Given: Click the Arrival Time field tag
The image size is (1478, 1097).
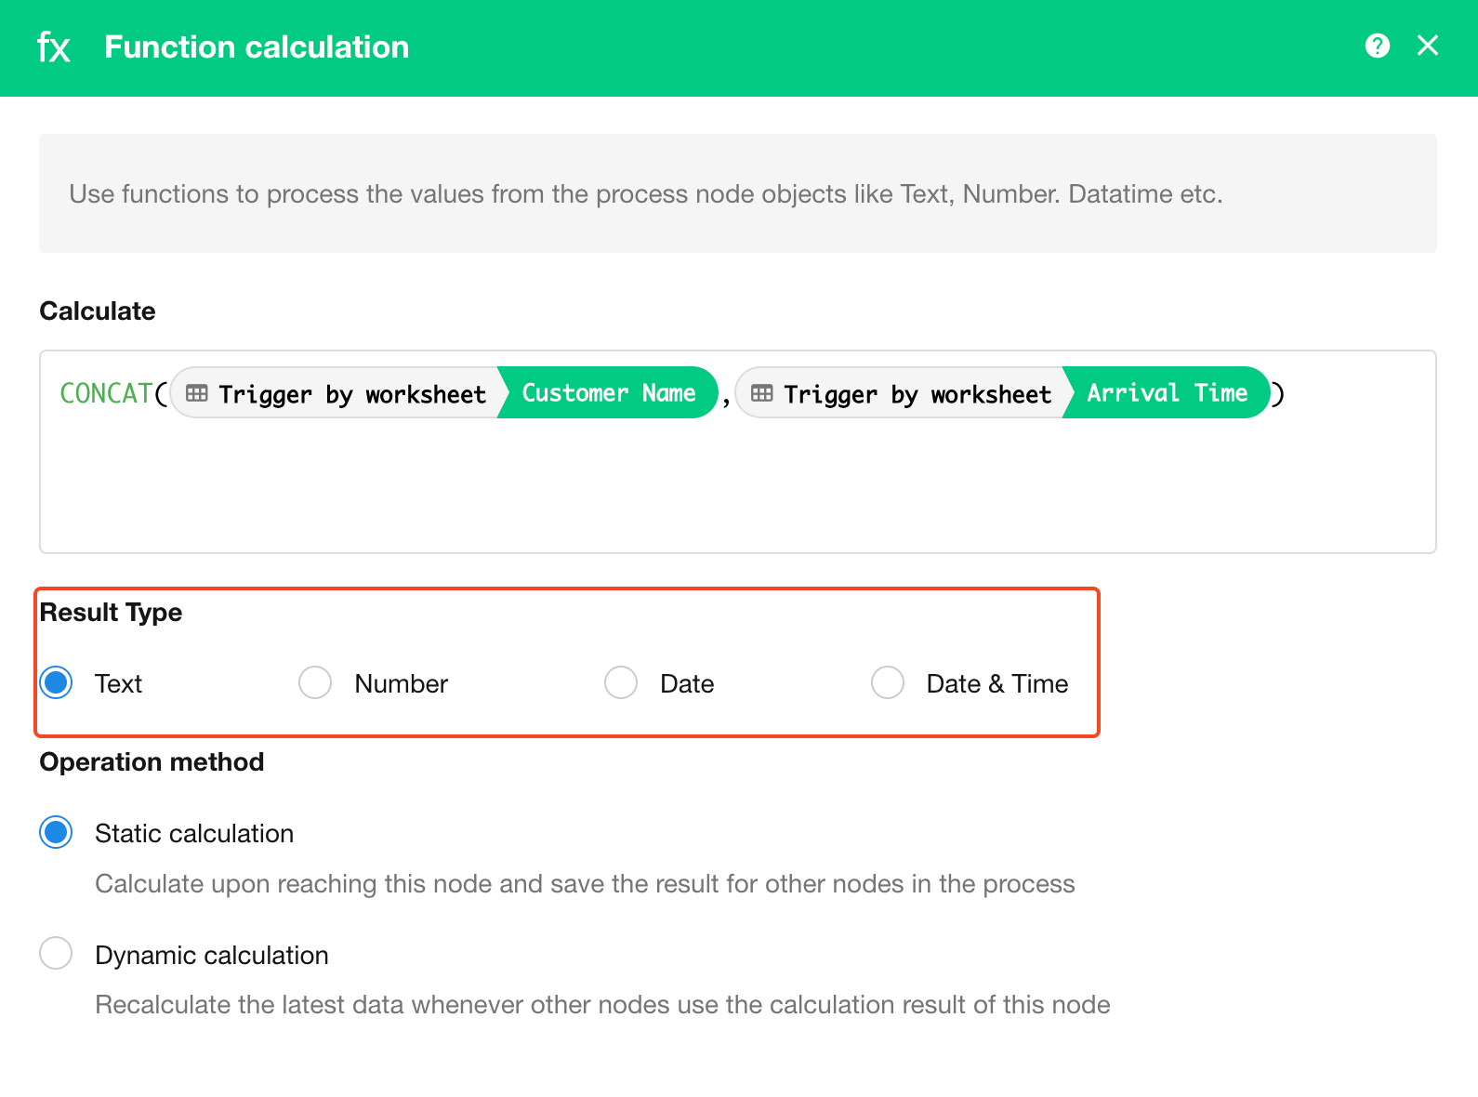Looking at the screenshot, I should coord(1167,393).
